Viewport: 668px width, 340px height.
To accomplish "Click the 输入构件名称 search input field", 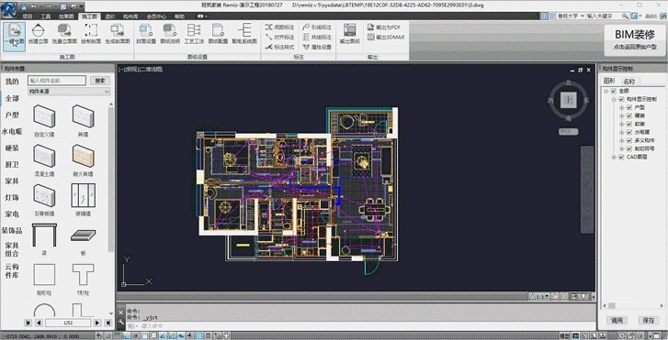I will tap(57, 81).
